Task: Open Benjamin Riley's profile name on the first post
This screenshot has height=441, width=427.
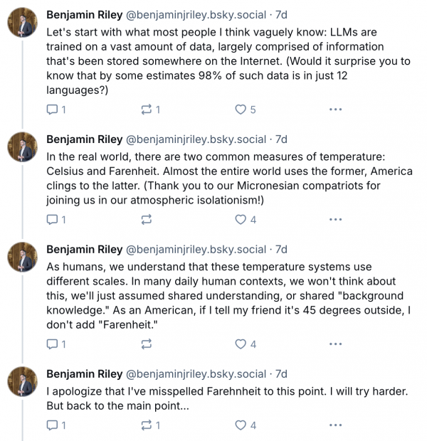Action: [x=84, y=15]
